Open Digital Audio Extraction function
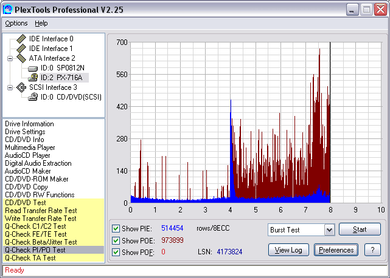Viewport: 390px width, 278px height. coord(38,163)
